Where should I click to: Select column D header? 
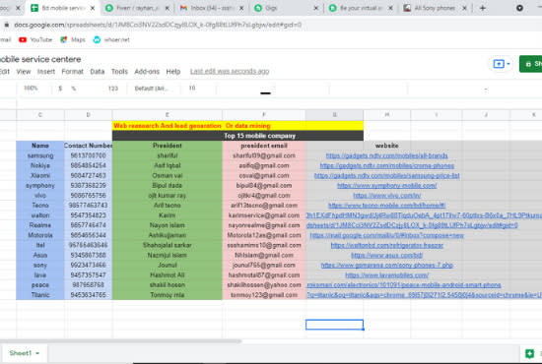88,115
